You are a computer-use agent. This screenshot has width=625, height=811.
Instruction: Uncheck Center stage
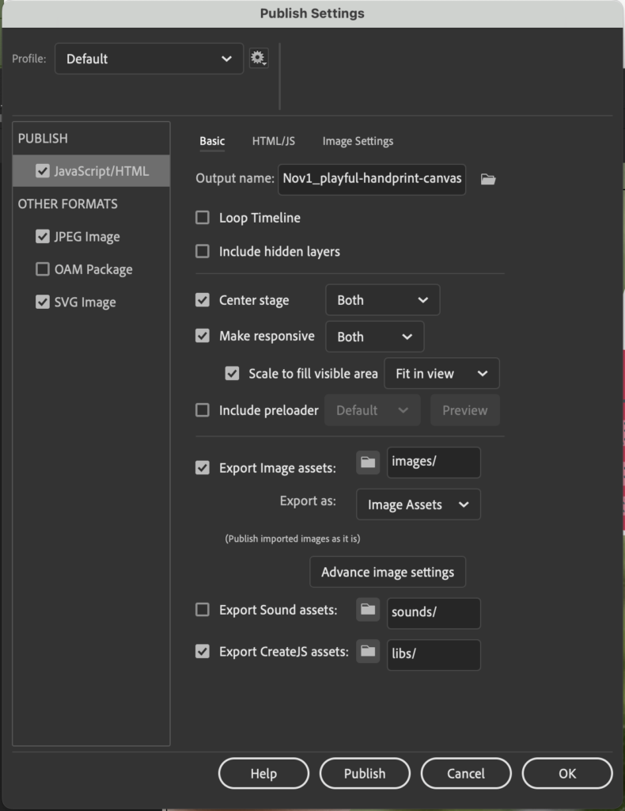click(203, 300)
